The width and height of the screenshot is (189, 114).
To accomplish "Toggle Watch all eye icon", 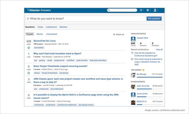I will 114,34.
